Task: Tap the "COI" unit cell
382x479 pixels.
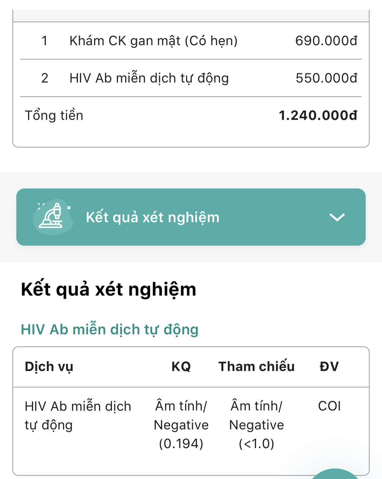Action: tap(329, 406)
